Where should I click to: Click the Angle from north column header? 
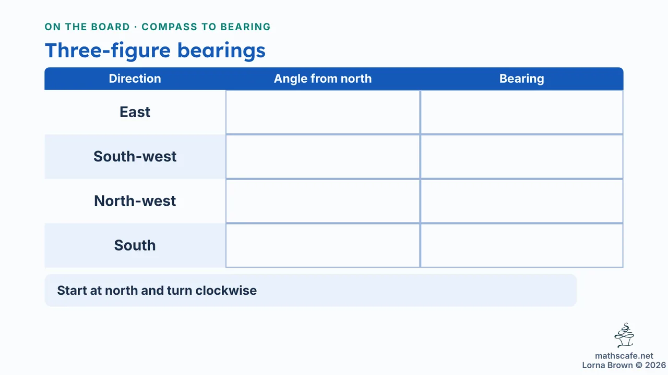click(x=323, y=79)
